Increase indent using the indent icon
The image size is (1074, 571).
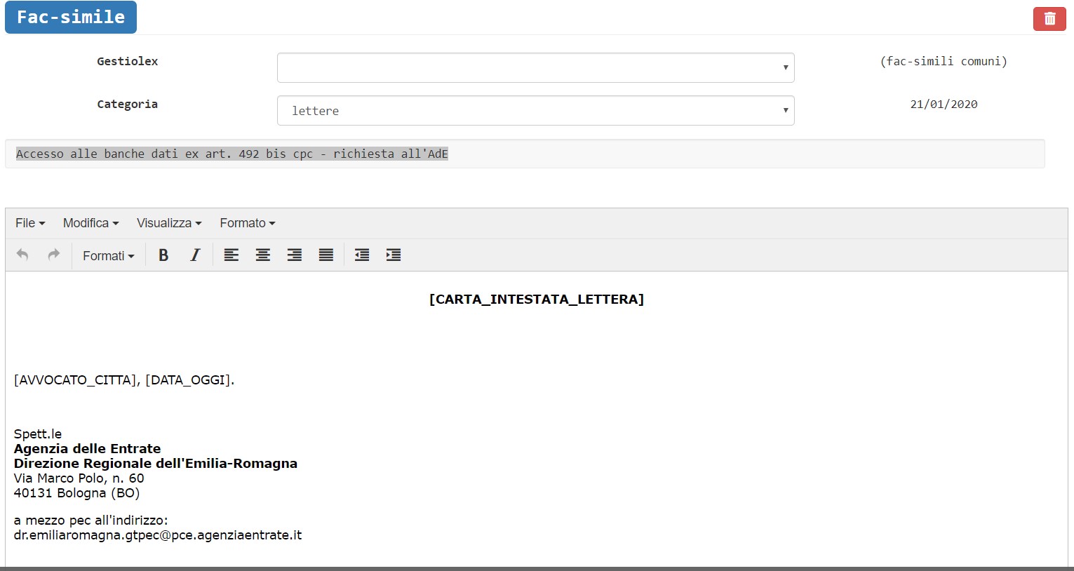393,255
